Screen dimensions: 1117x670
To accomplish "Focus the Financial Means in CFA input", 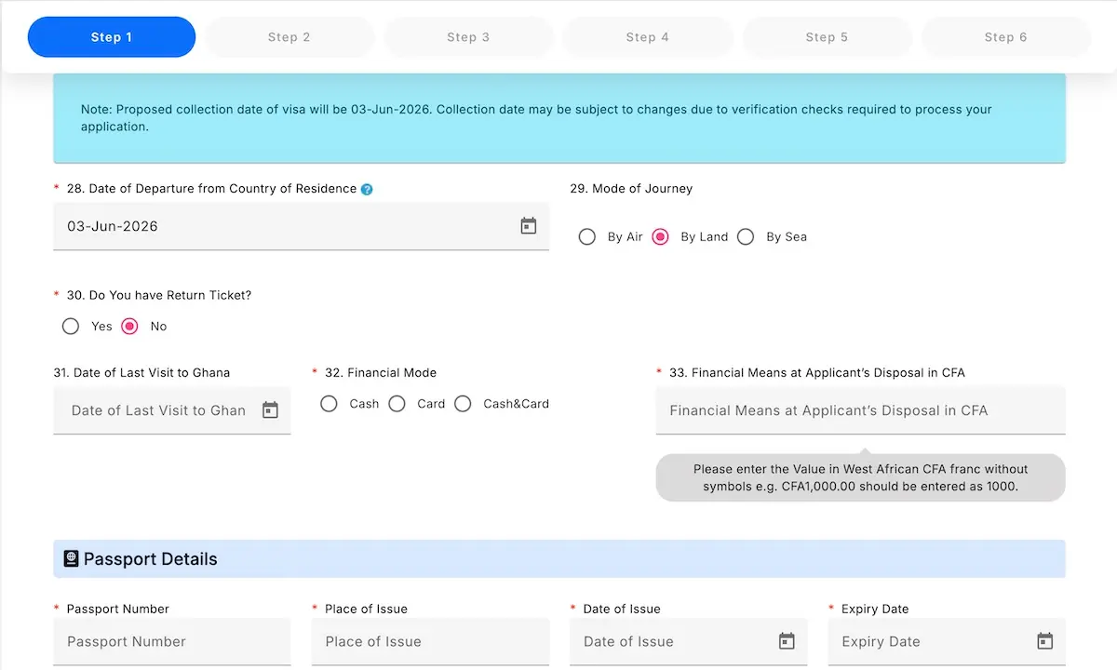I will [x=861, y=410].
